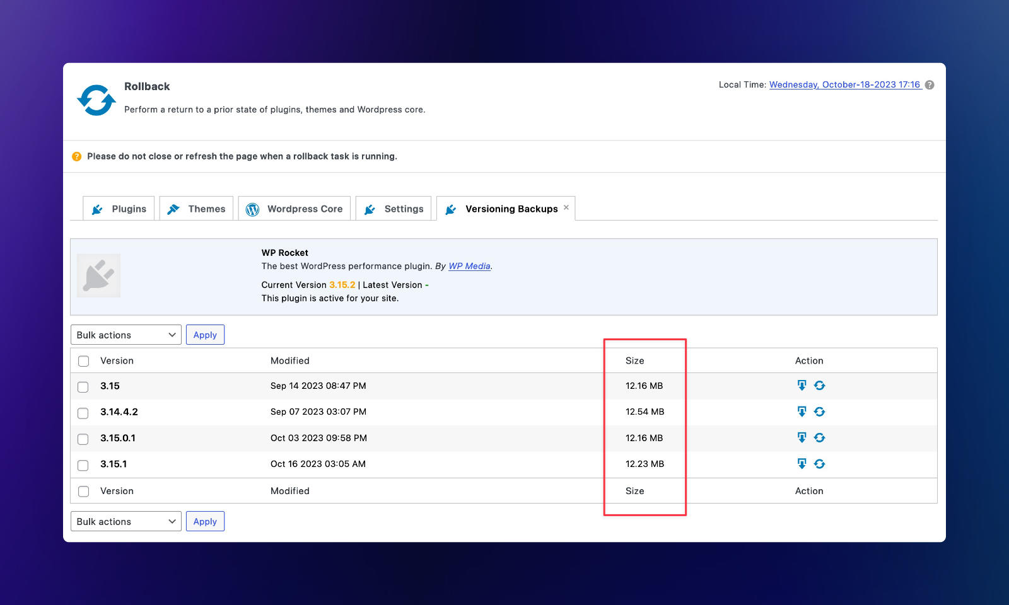Switch to the Settings tab
The height and width of the screenshot is (605, 1009).
pyautogui.click(x=394, y=208)
